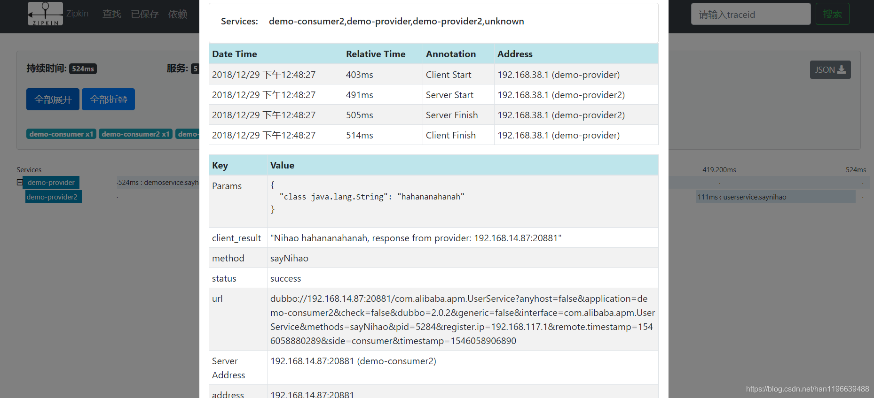
Task: Select the demo-consumer x1 service badge
Action: 61,134
